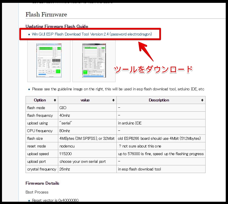The image size is (228, 204).
Task: Click the 'Firmware Details' heading
Action: pyautogui.click(x=42, y=183)
